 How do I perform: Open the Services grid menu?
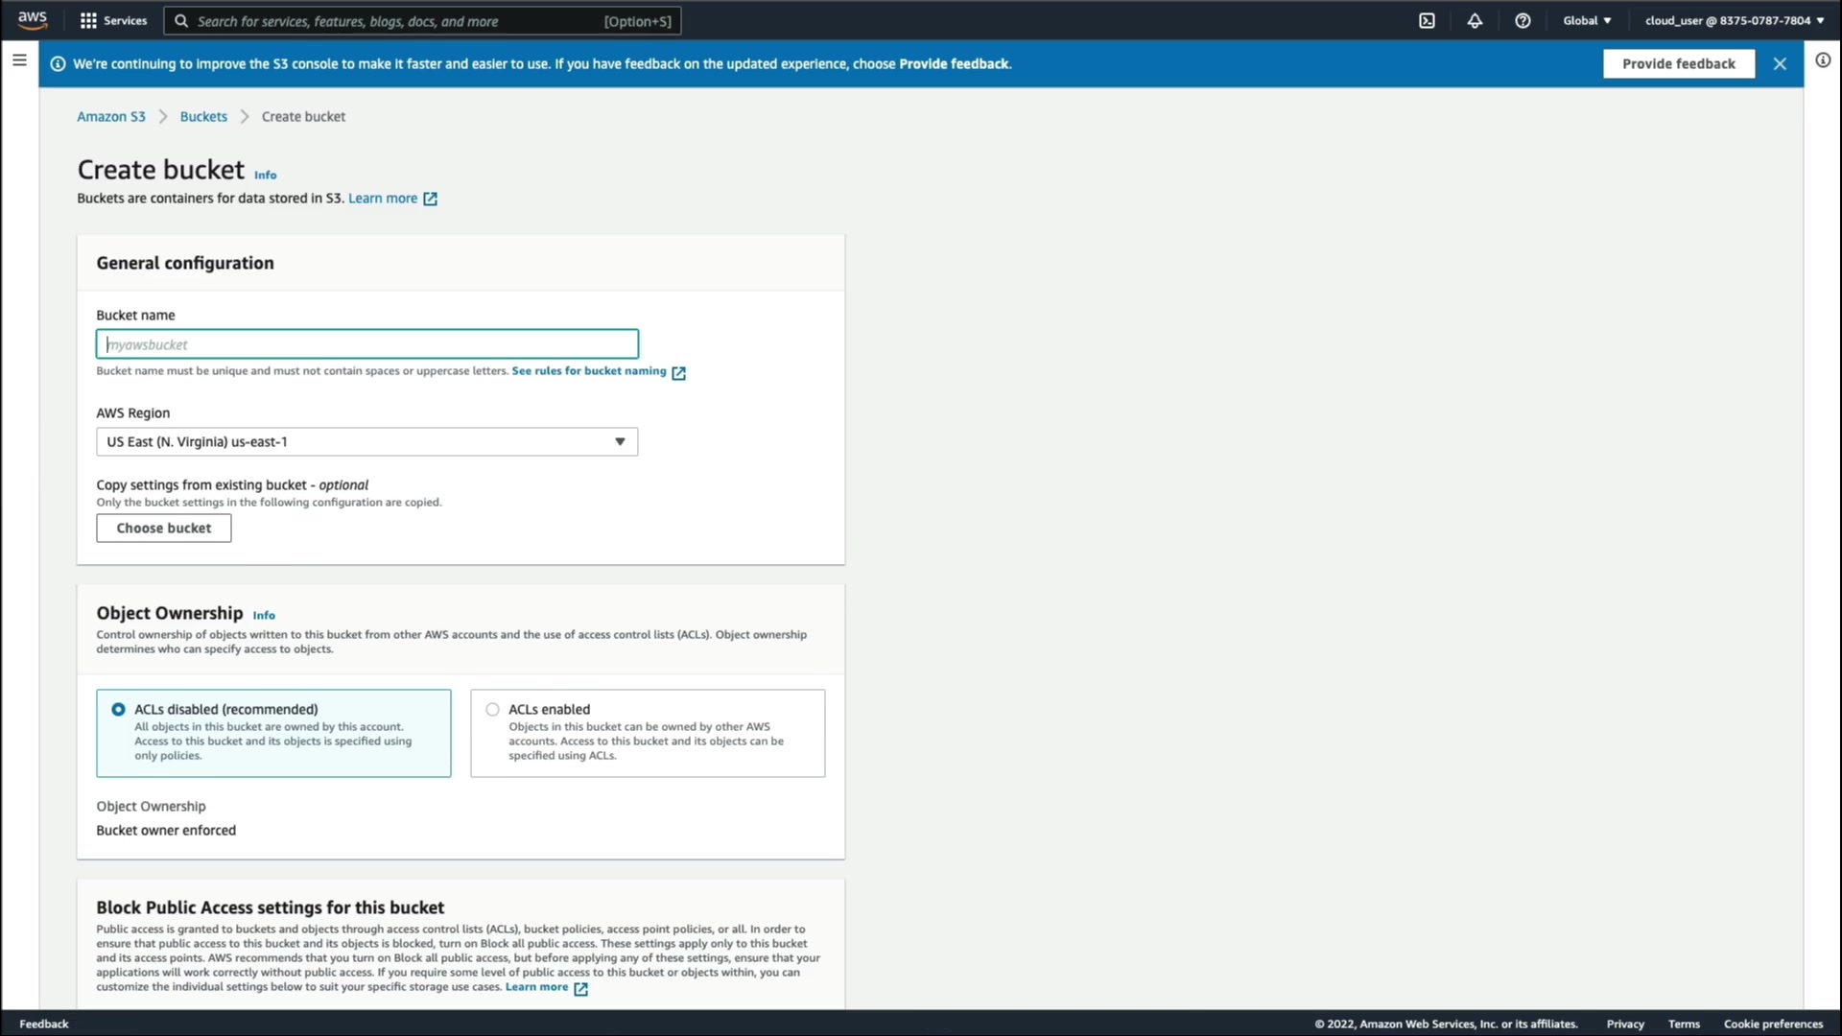pos(113,20)
